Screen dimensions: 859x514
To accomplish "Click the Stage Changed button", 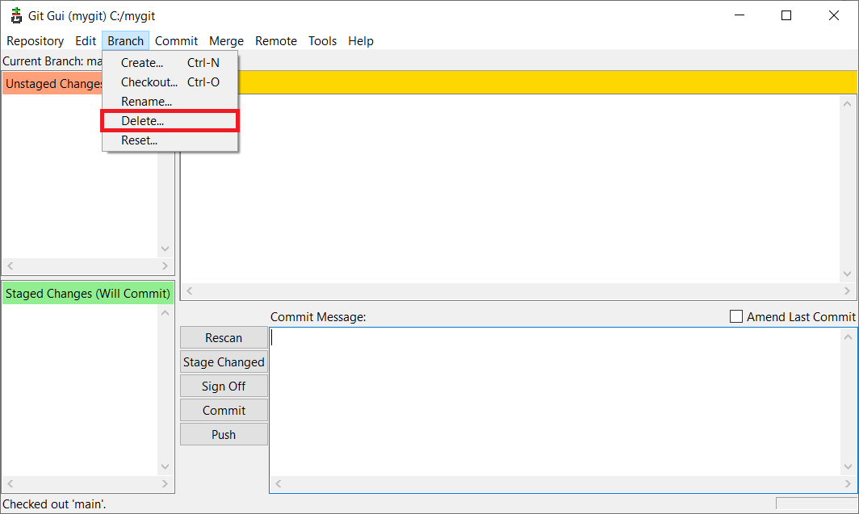I will pyautogui.click(x=224, y=362).
